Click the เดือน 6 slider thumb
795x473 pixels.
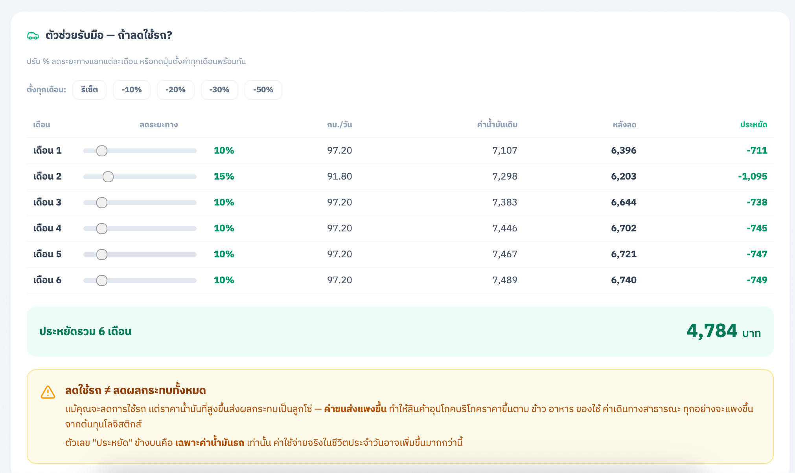(x=102, y=280)
